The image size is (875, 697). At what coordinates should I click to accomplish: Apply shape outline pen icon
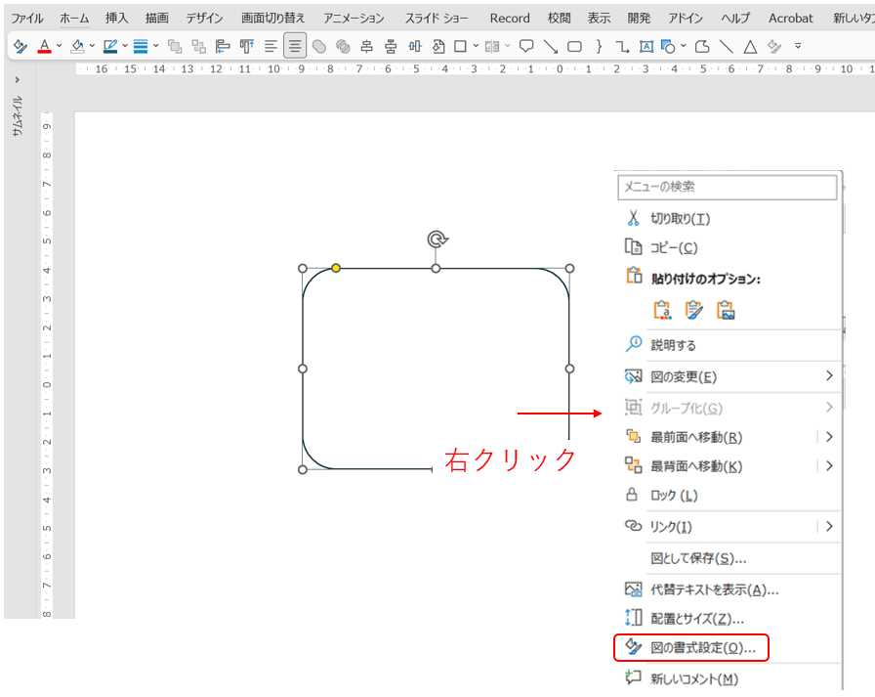pos(110,46)
